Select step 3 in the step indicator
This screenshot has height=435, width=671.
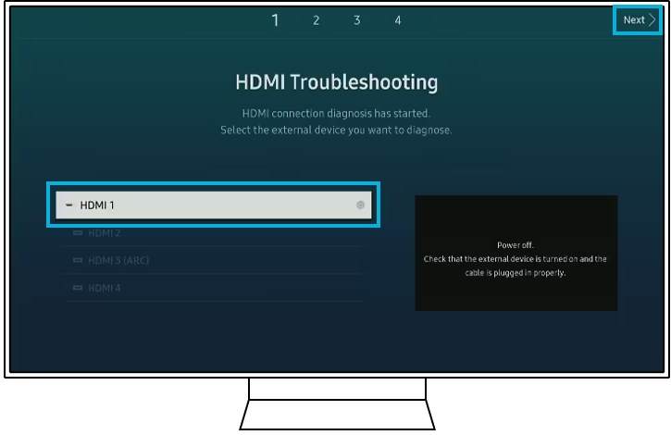[x=357, y=20]
